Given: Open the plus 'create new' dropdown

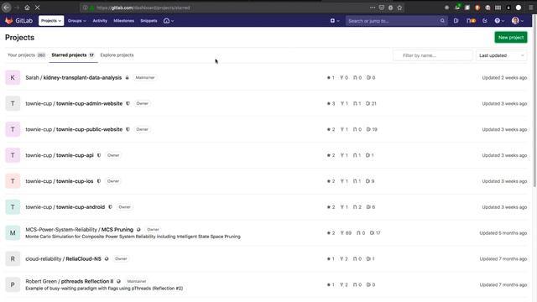Looking at the screenshot, I should [335, 20].
